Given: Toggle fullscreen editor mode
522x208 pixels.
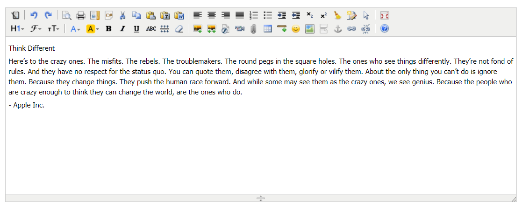Looking at the screenshot, I should (x=385, y=15).
